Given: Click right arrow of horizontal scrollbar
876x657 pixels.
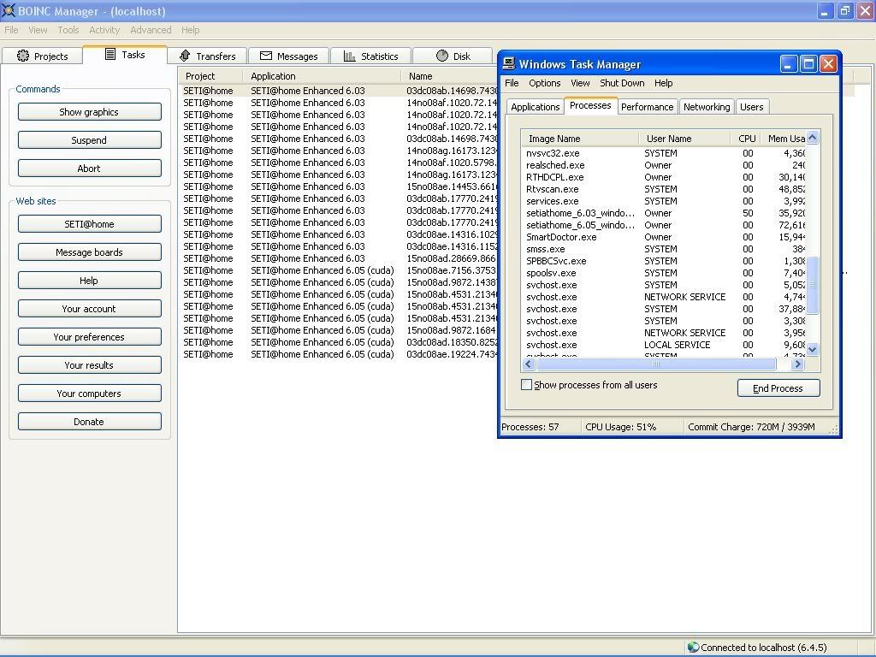Looking at the screenshot, I should pos(798,364).
